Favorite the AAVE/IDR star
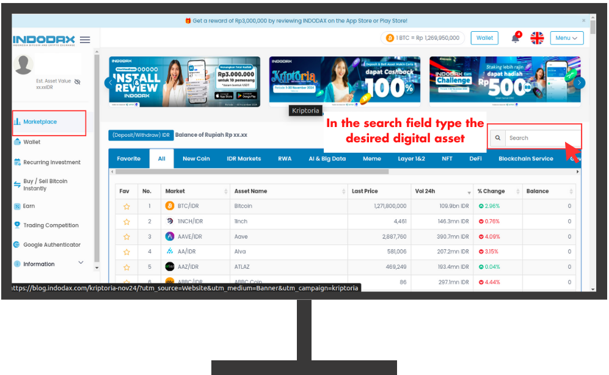The image size is (609, 375). [126, 237]
